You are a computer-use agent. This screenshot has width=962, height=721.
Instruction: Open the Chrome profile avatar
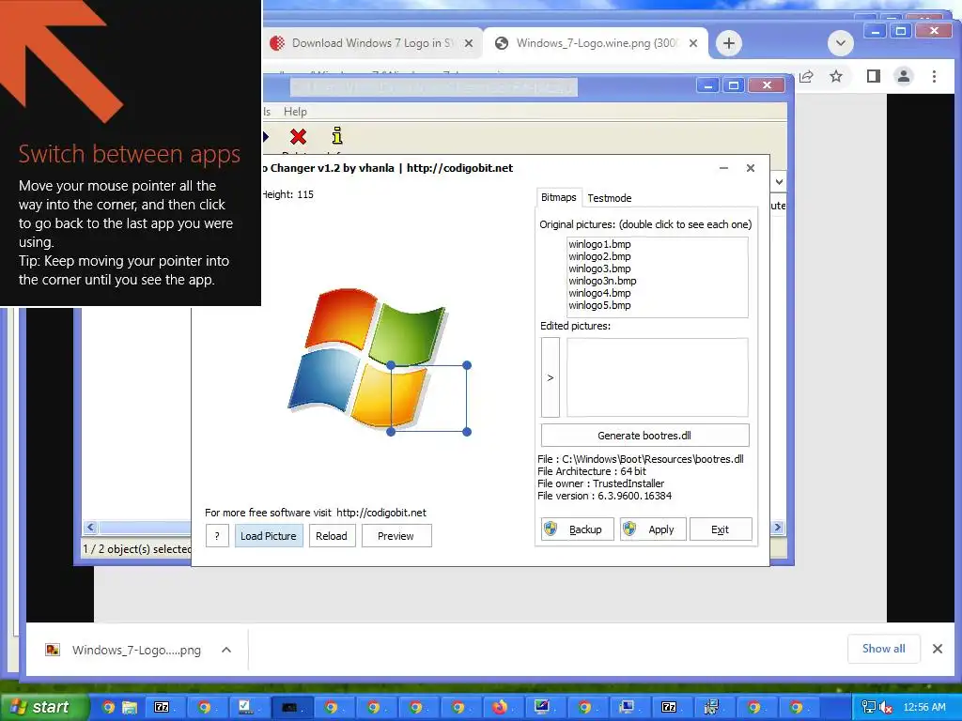point(904,76)
